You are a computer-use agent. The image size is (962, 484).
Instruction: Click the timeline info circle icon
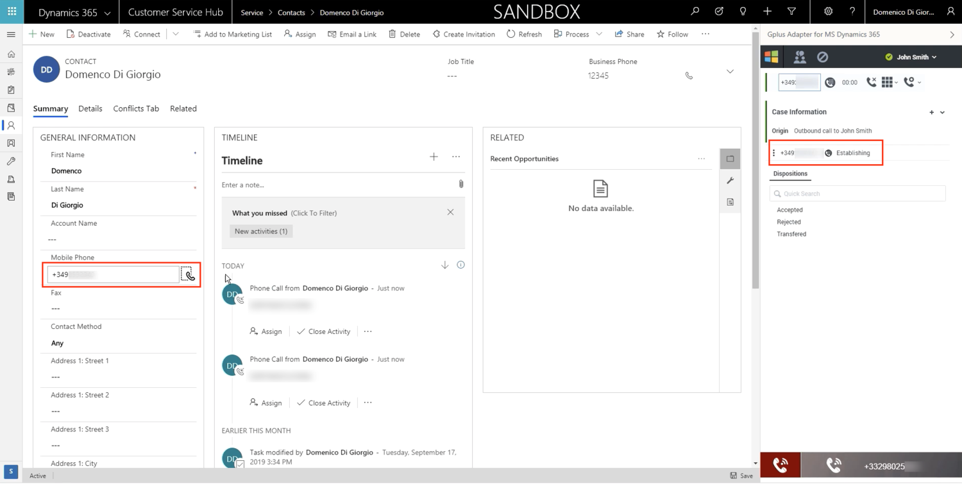(460, 265)
